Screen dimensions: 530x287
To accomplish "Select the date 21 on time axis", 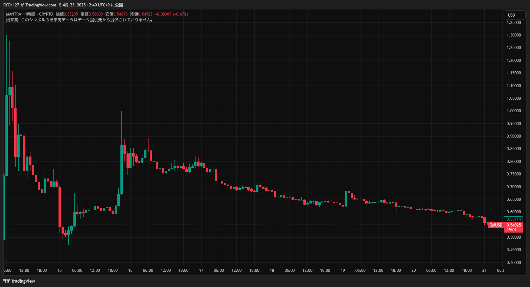I will click(x=484, y=270).
